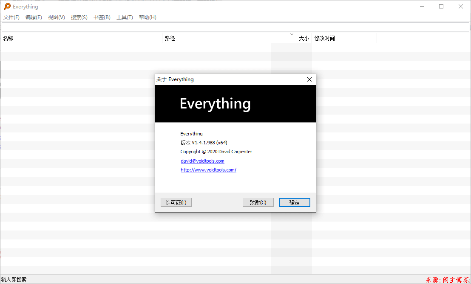Screen dimensions: 471x284
Task: Click the 输入即搜索 status bar text
Action: 14,279
